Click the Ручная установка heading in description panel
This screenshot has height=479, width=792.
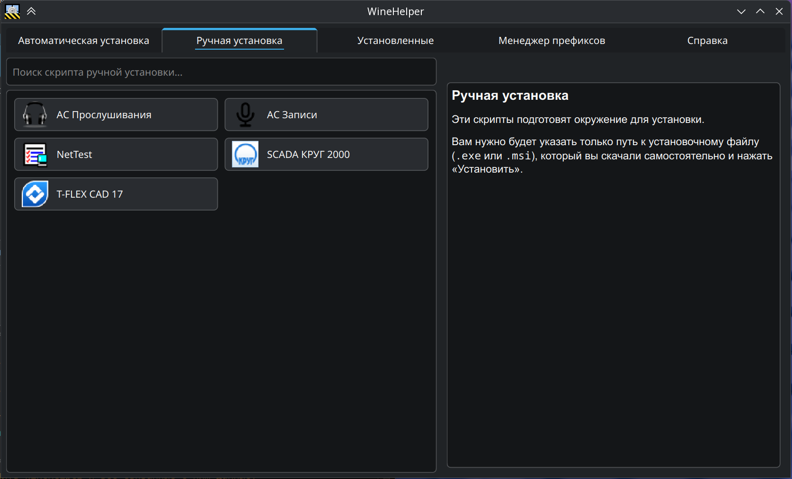pyautogui.click(x=510, y=96)
